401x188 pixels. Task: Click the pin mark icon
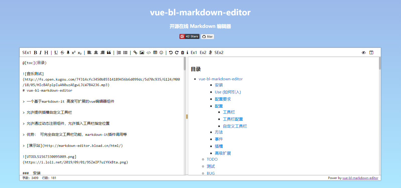click(68, 52)
